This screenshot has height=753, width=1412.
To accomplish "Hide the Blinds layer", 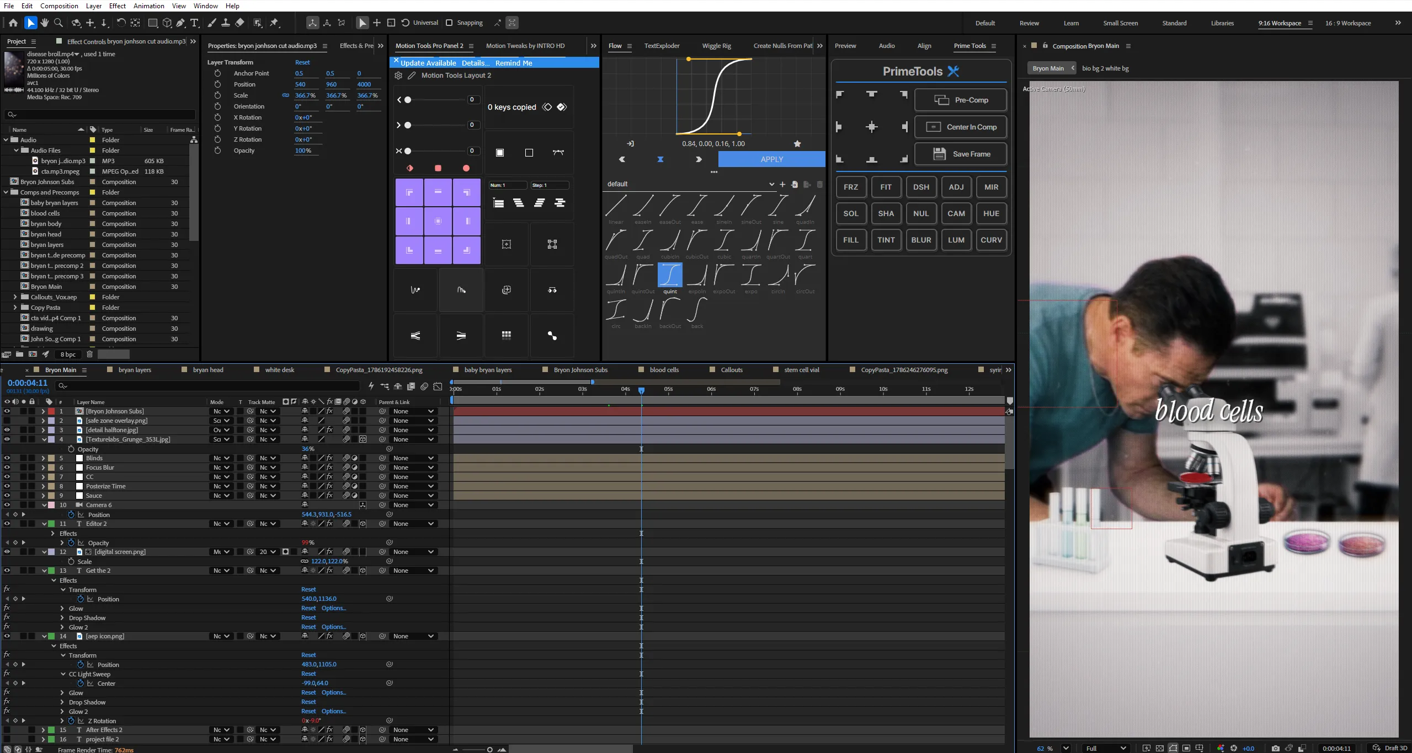I will pos(7,458).
